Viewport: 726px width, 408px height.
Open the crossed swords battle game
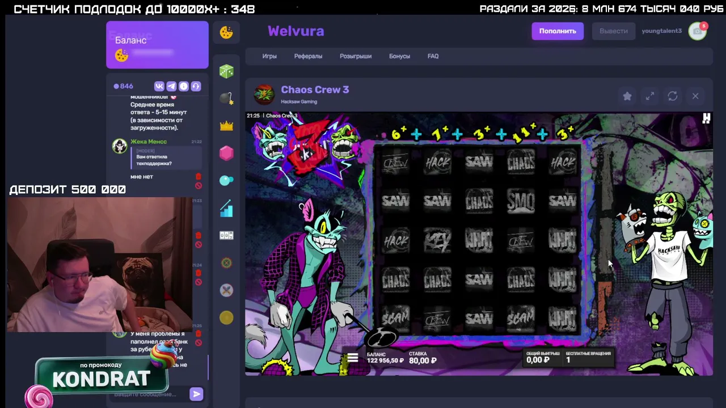pos(226,290)
